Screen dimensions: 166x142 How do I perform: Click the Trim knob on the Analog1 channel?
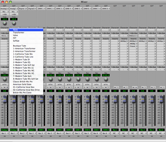tap(5, 23)
